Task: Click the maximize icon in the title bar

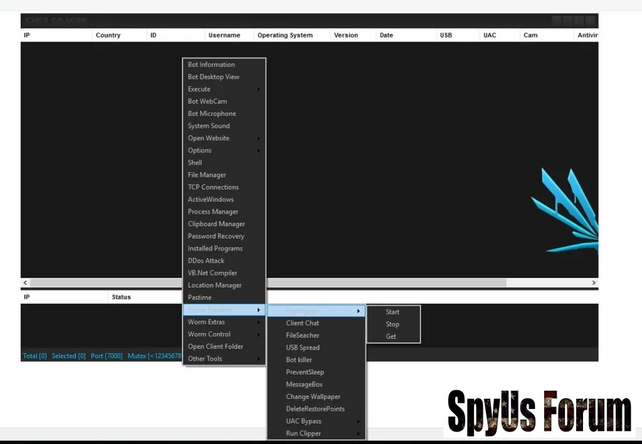Action: click(579, 21)
